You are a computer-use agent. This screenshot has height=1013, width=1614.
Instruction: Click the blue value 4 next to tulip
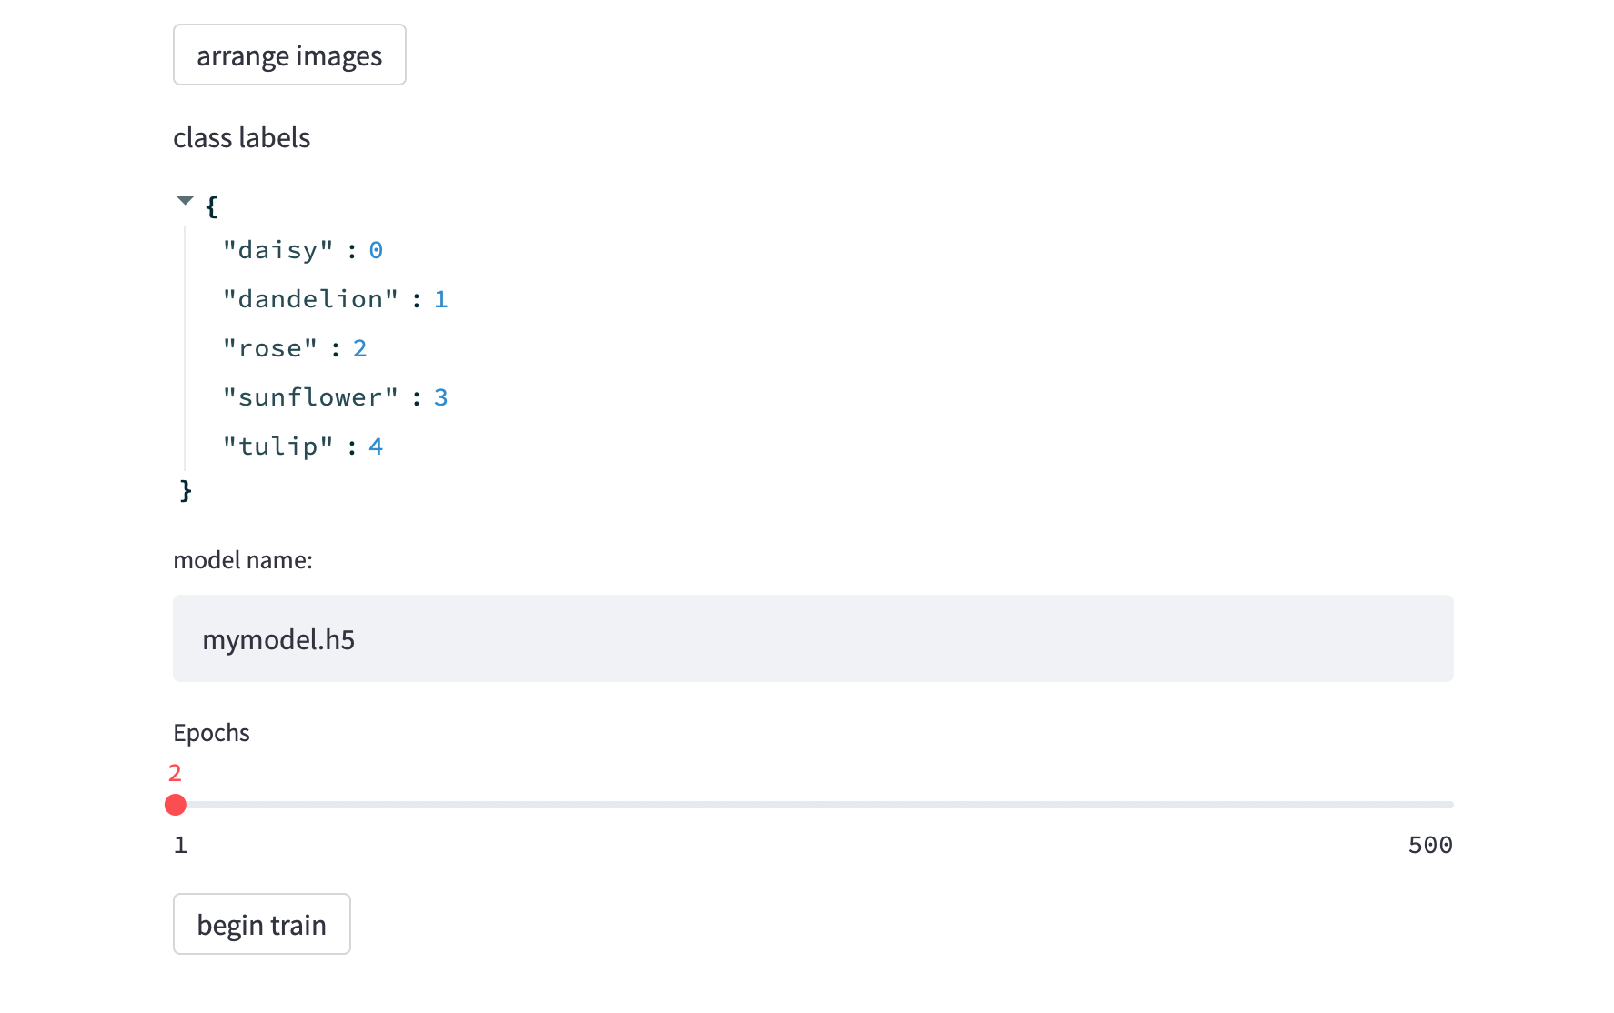click(376, 446)
